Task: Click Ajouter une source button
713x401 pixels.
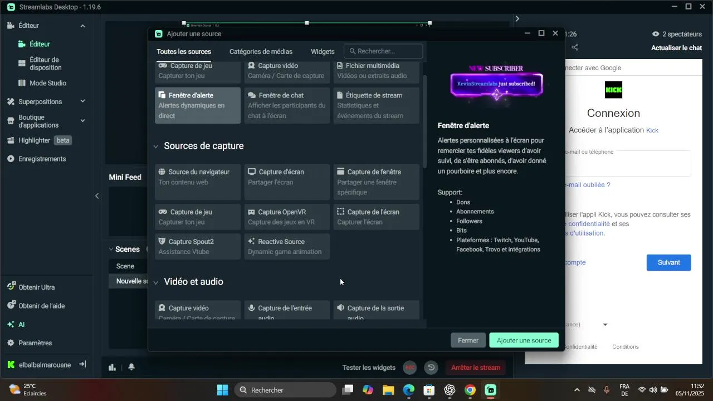Action: point(524,340)
